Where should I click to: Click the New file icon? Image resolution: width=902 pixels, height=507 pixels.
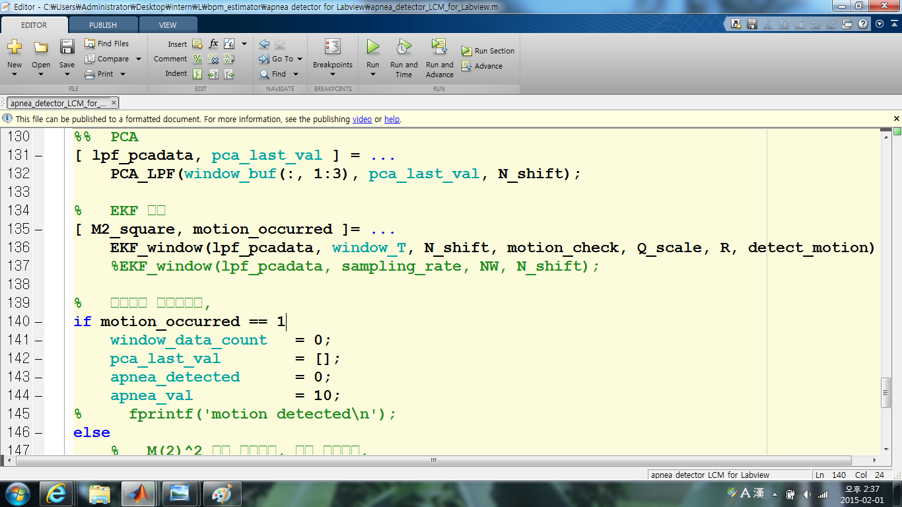15,48
